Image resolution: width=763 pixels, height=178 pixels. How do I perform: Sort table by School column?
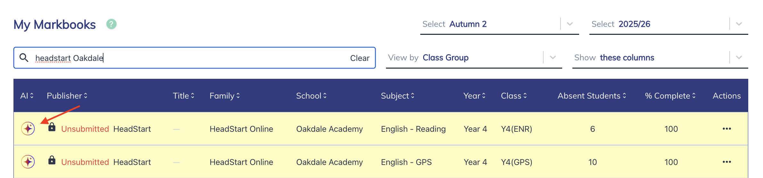point(311,96)
